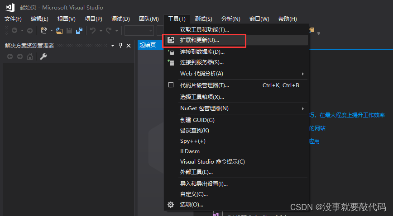Click the New Project toolbar icon
The height and width of the screenshot is (216, 393).
click(x=44, y=31)
